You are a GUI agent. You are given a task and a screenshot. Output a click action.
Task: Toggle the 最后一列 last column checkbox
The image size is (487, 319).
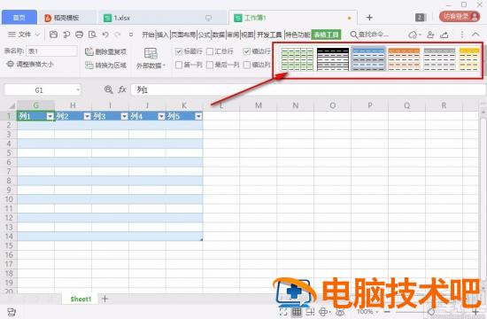pos(210,65)
